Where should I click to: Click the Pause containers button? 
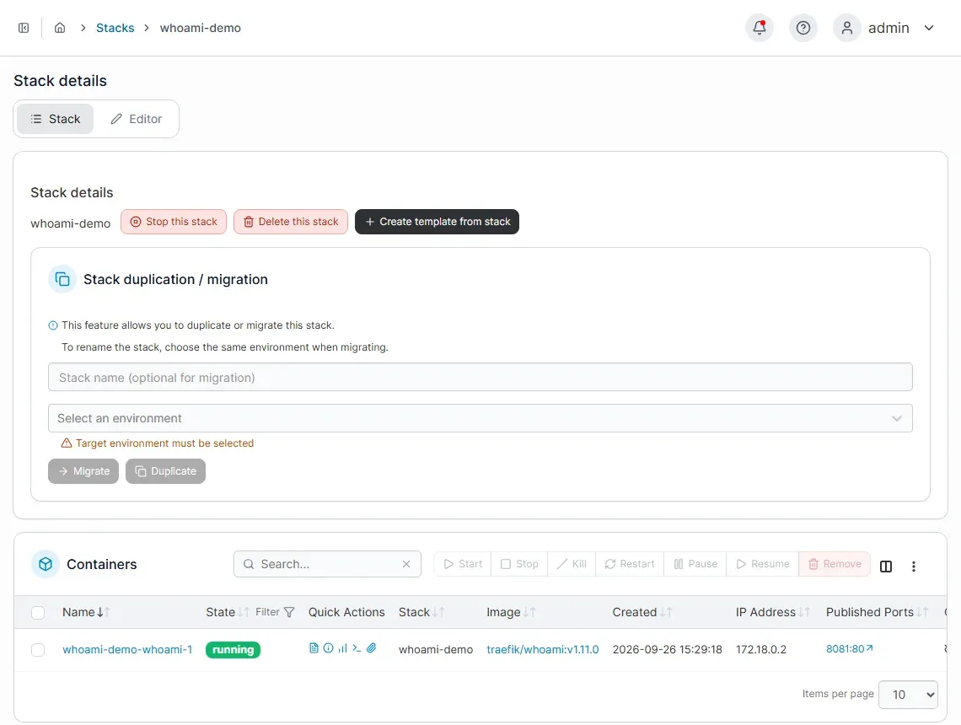(x=695, y=564)
